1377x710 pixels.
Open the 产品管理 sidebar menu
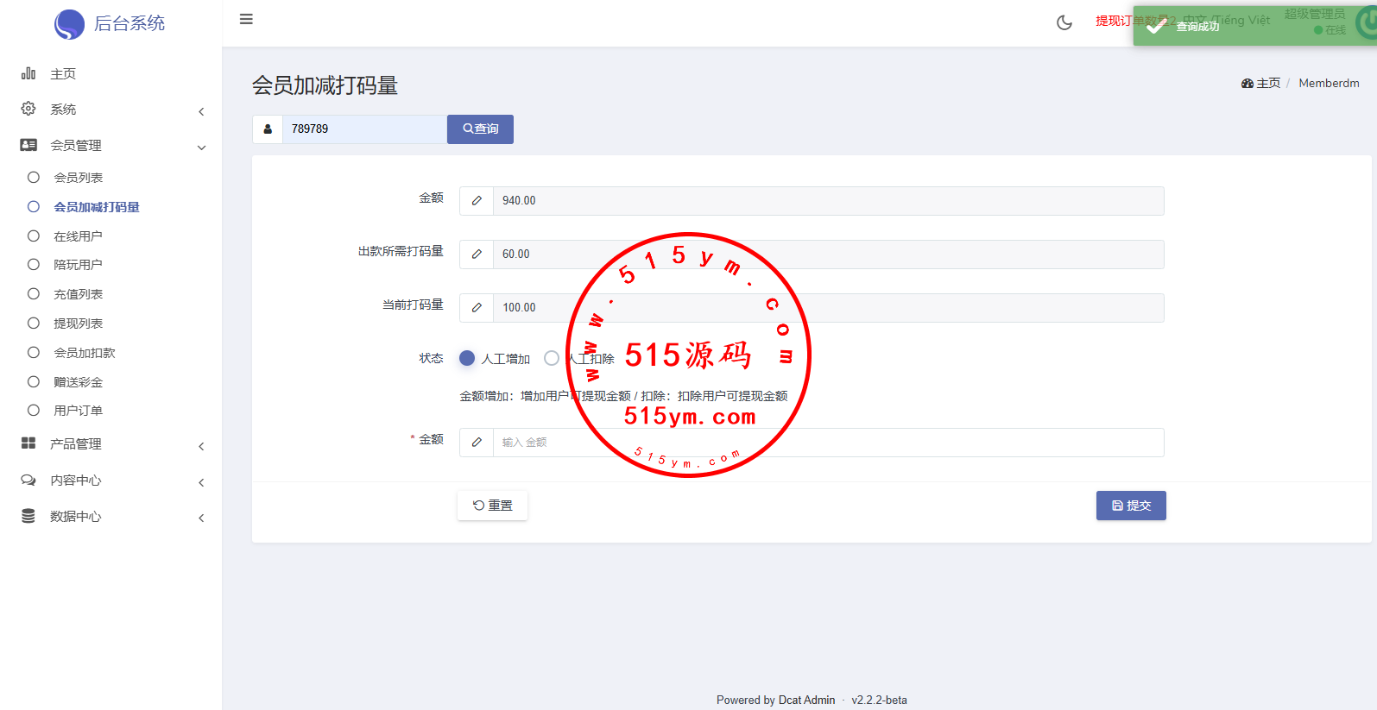76,444
